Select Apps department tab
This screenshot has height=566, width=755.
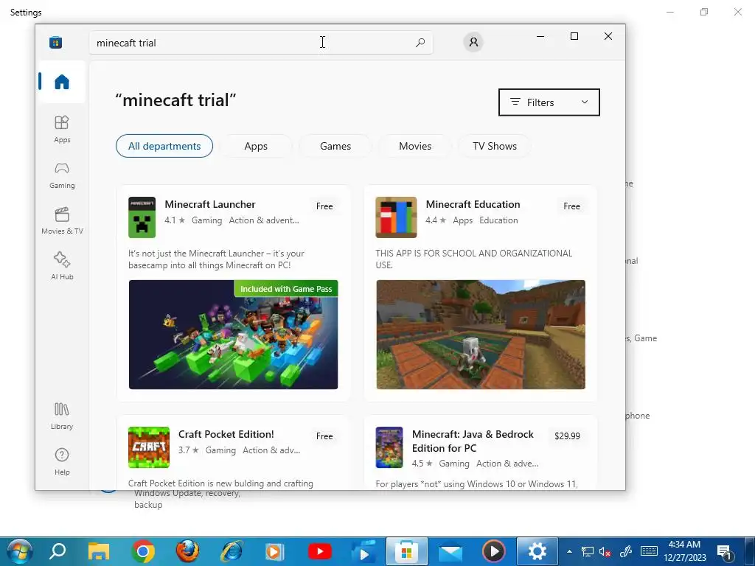click(x=256, y=146)
